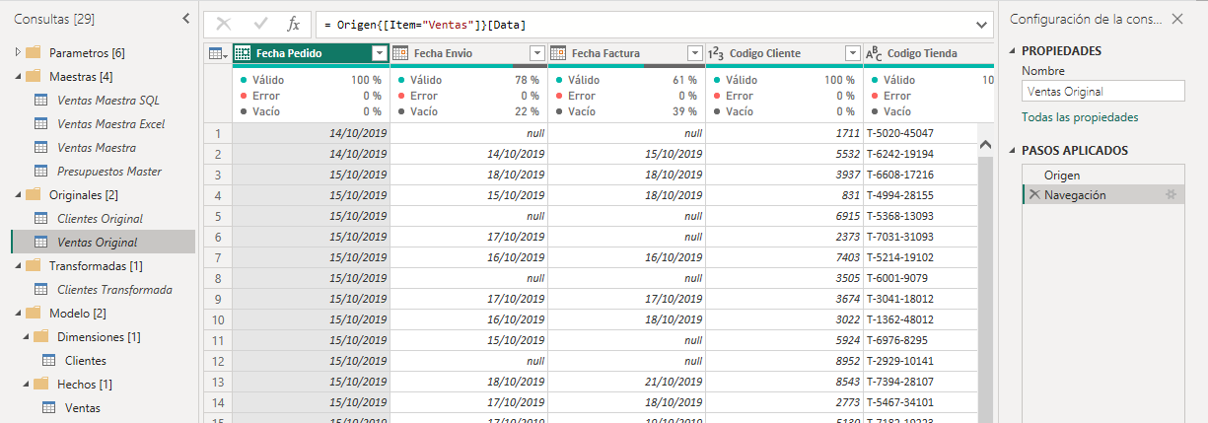Click the Modelo folder icon
Viewport: 1208px width, 423px height.
[x=33, y=313]
